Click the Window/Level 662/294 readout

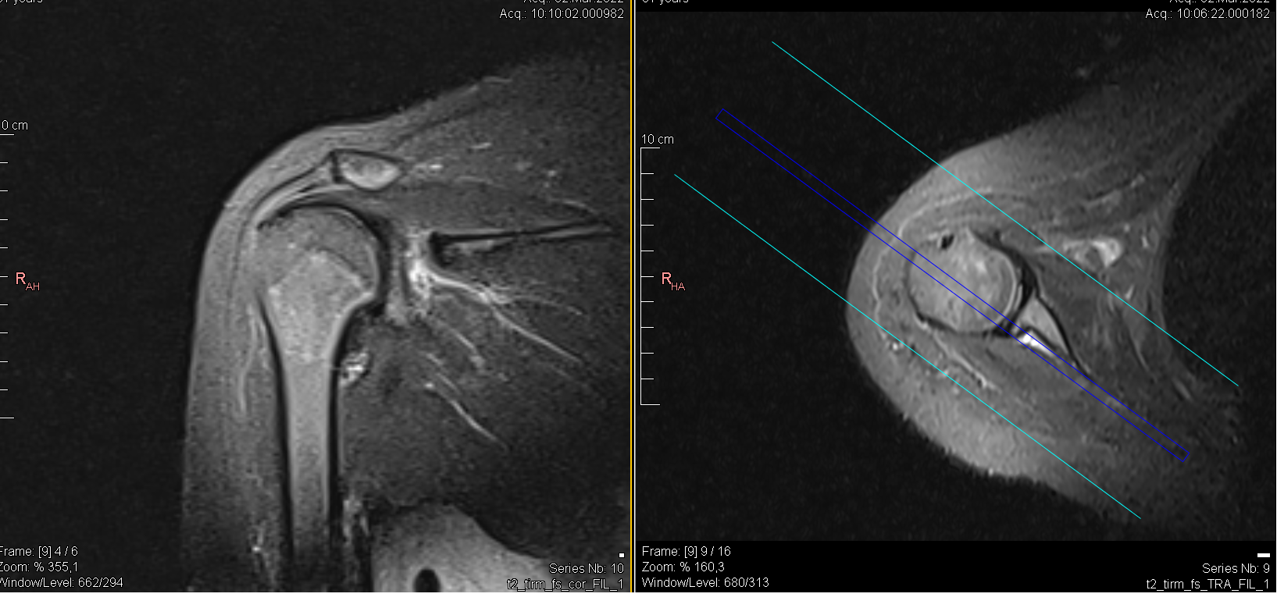click(x=61, y=582)
